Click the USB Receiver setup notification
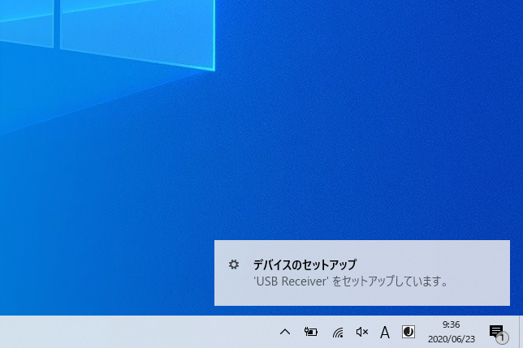The width and height of the screenshot is (523, 348). (362, 273)
